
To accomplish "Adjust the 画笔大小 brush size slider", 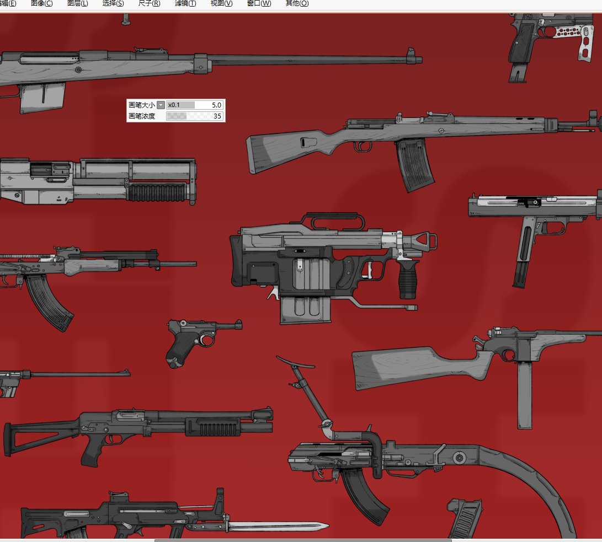I will coord(195,105).
